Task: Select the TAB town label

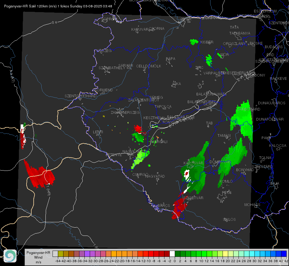Action: point(209,123)
